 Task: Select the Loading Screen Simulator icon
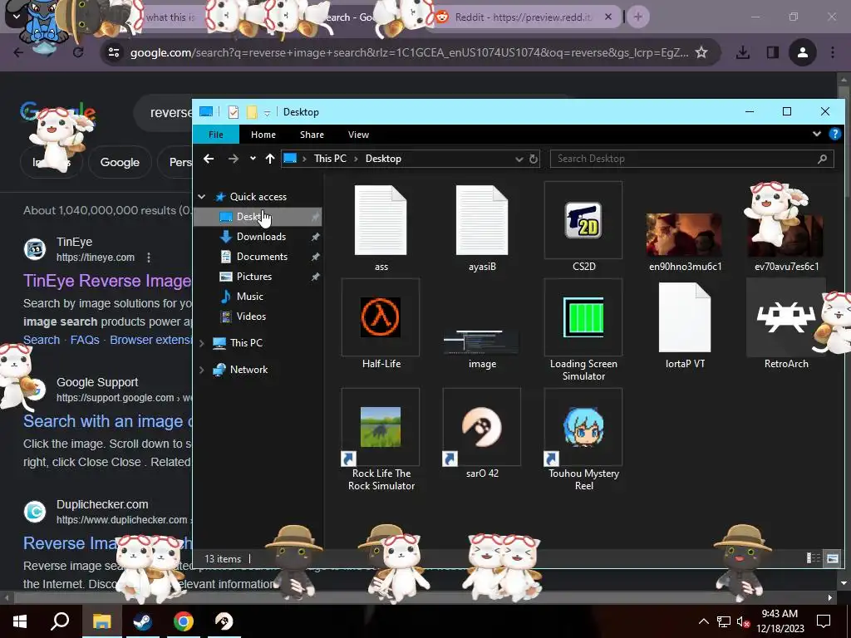coord(583,317)
